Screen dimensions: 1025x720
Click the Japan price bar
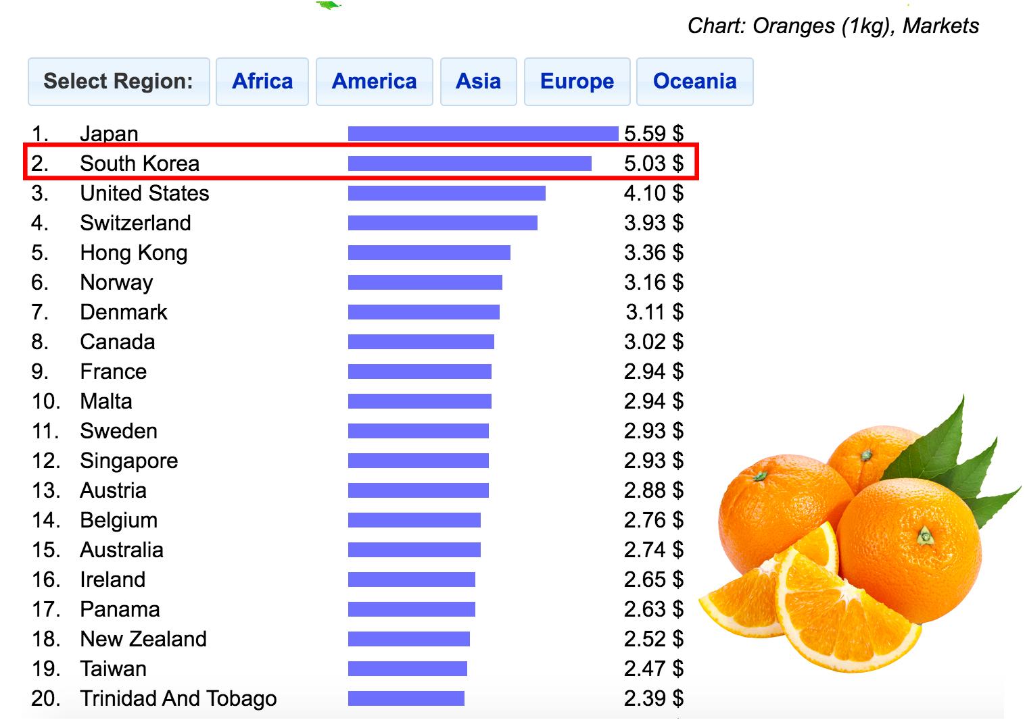tap(483, 134)
